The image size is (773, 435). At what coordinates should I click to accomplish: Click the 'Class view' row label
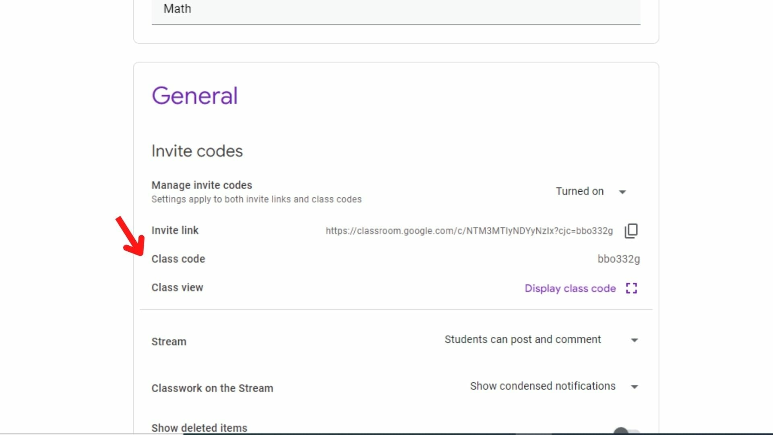(177, 287)
